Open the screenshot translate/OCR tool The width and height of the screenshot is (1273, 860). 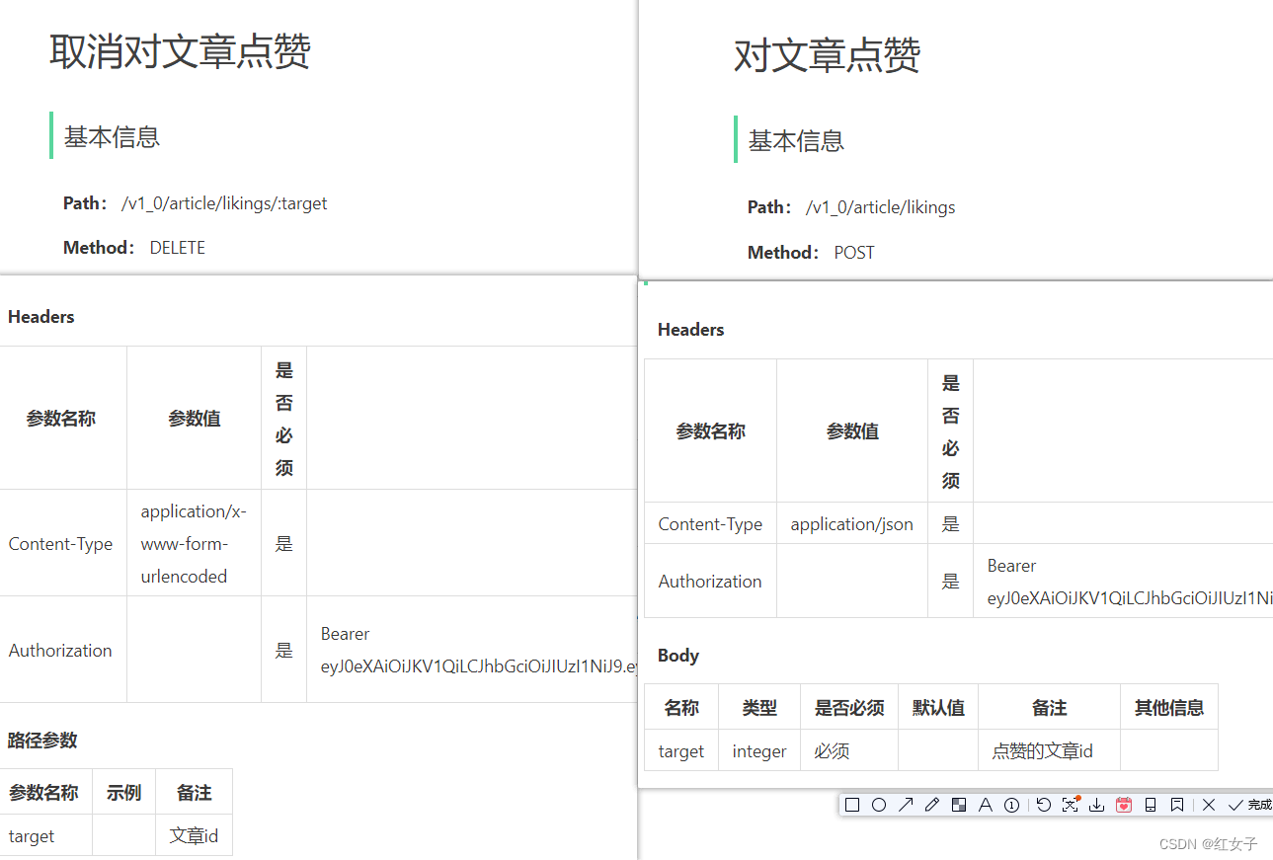(1070, 805)
